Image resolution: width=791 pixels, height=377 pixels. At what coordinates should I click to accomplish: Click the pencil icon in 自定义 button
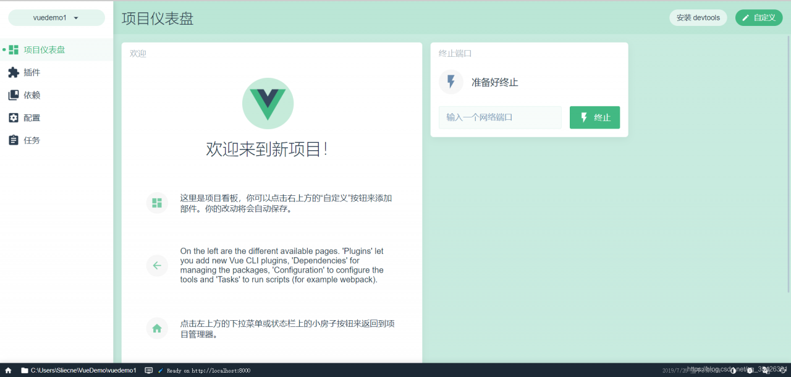(x=746, y=18)
